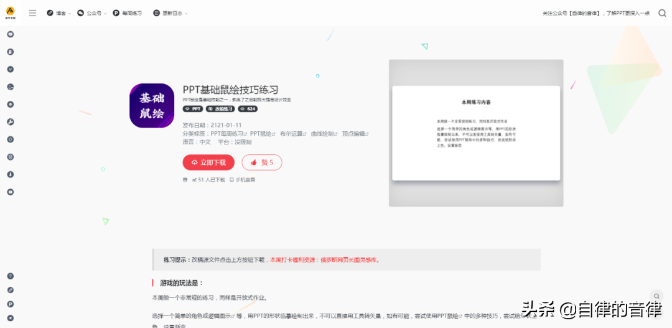The width and height of the screenshot is (672, 328).
Task: Click the 立即下载 download button
Action: 208,162
